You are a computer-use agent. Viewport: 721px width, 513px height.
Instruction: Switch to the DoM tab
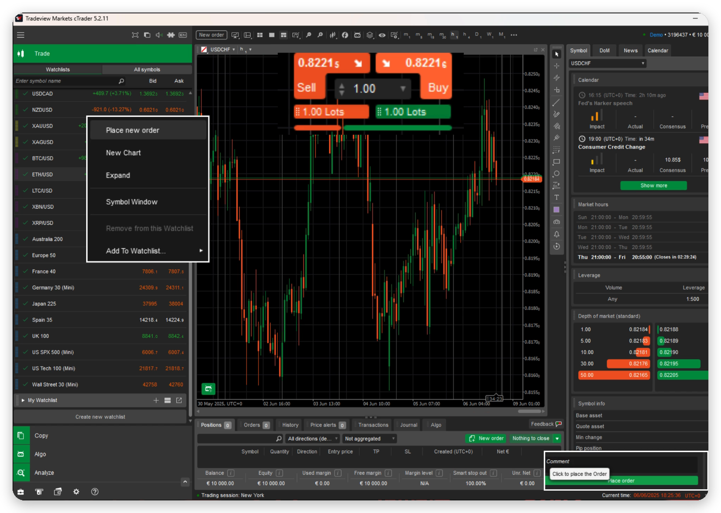point(604,50)
